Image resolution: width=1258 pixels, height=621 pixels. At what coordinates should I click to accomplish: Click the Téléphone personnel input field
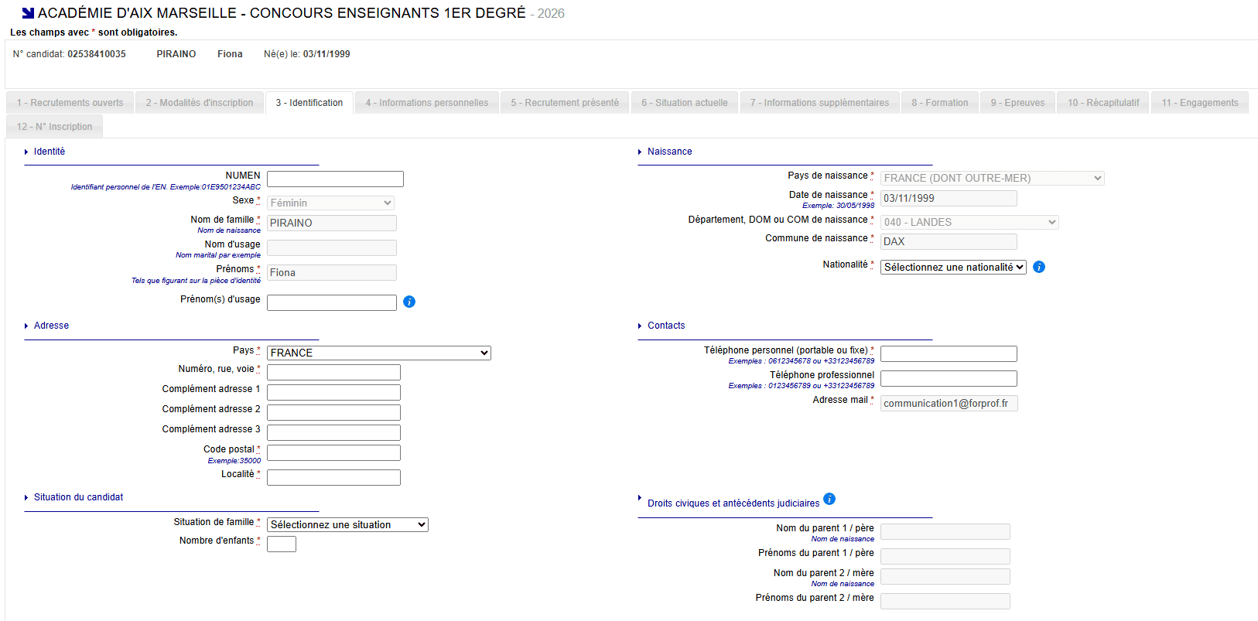[949, 353]
